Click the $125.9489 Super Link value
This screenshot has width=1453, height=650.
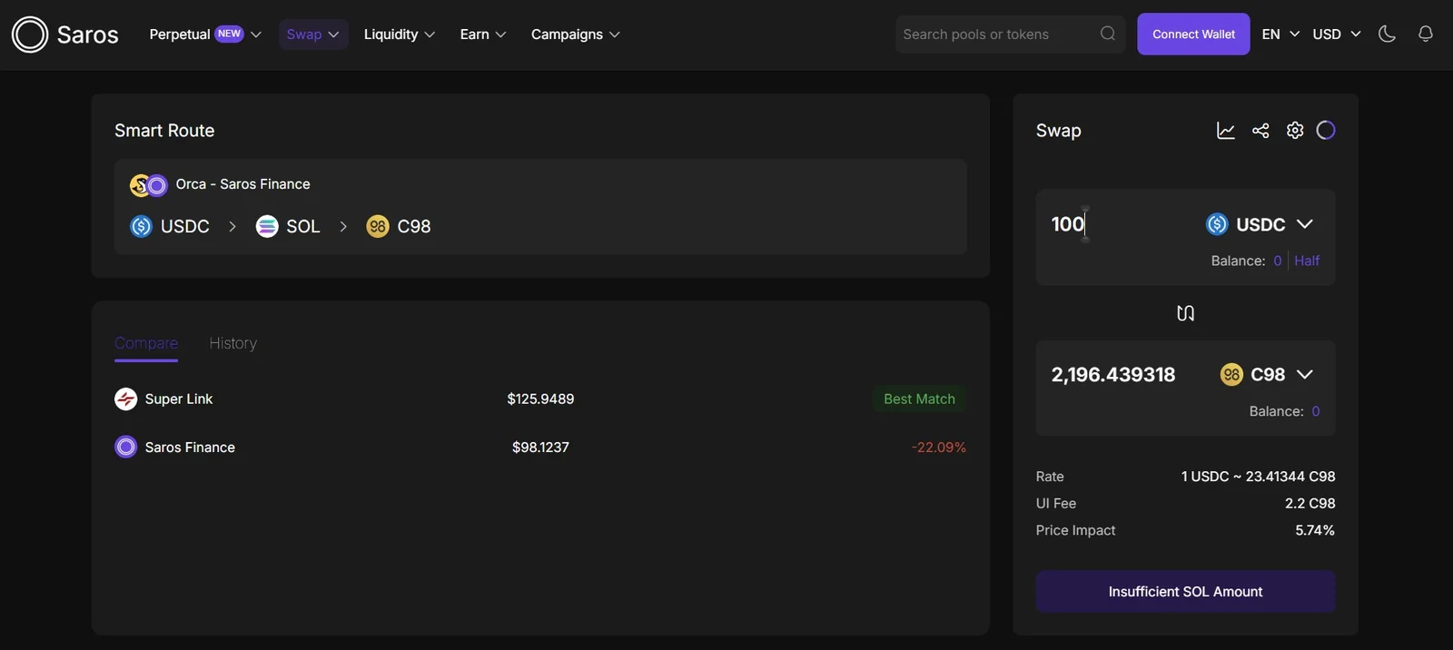[540, 399]
